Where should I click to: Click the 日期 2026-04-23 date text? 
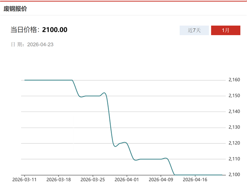[x=32, y=45]
